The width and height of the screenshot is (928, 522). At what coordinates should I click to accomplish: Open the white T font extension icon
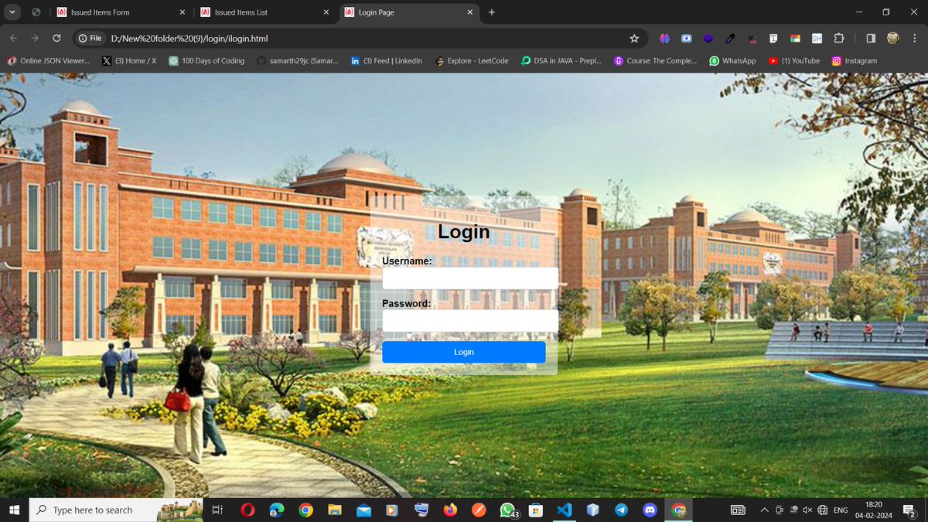click(x=773, y=38)
